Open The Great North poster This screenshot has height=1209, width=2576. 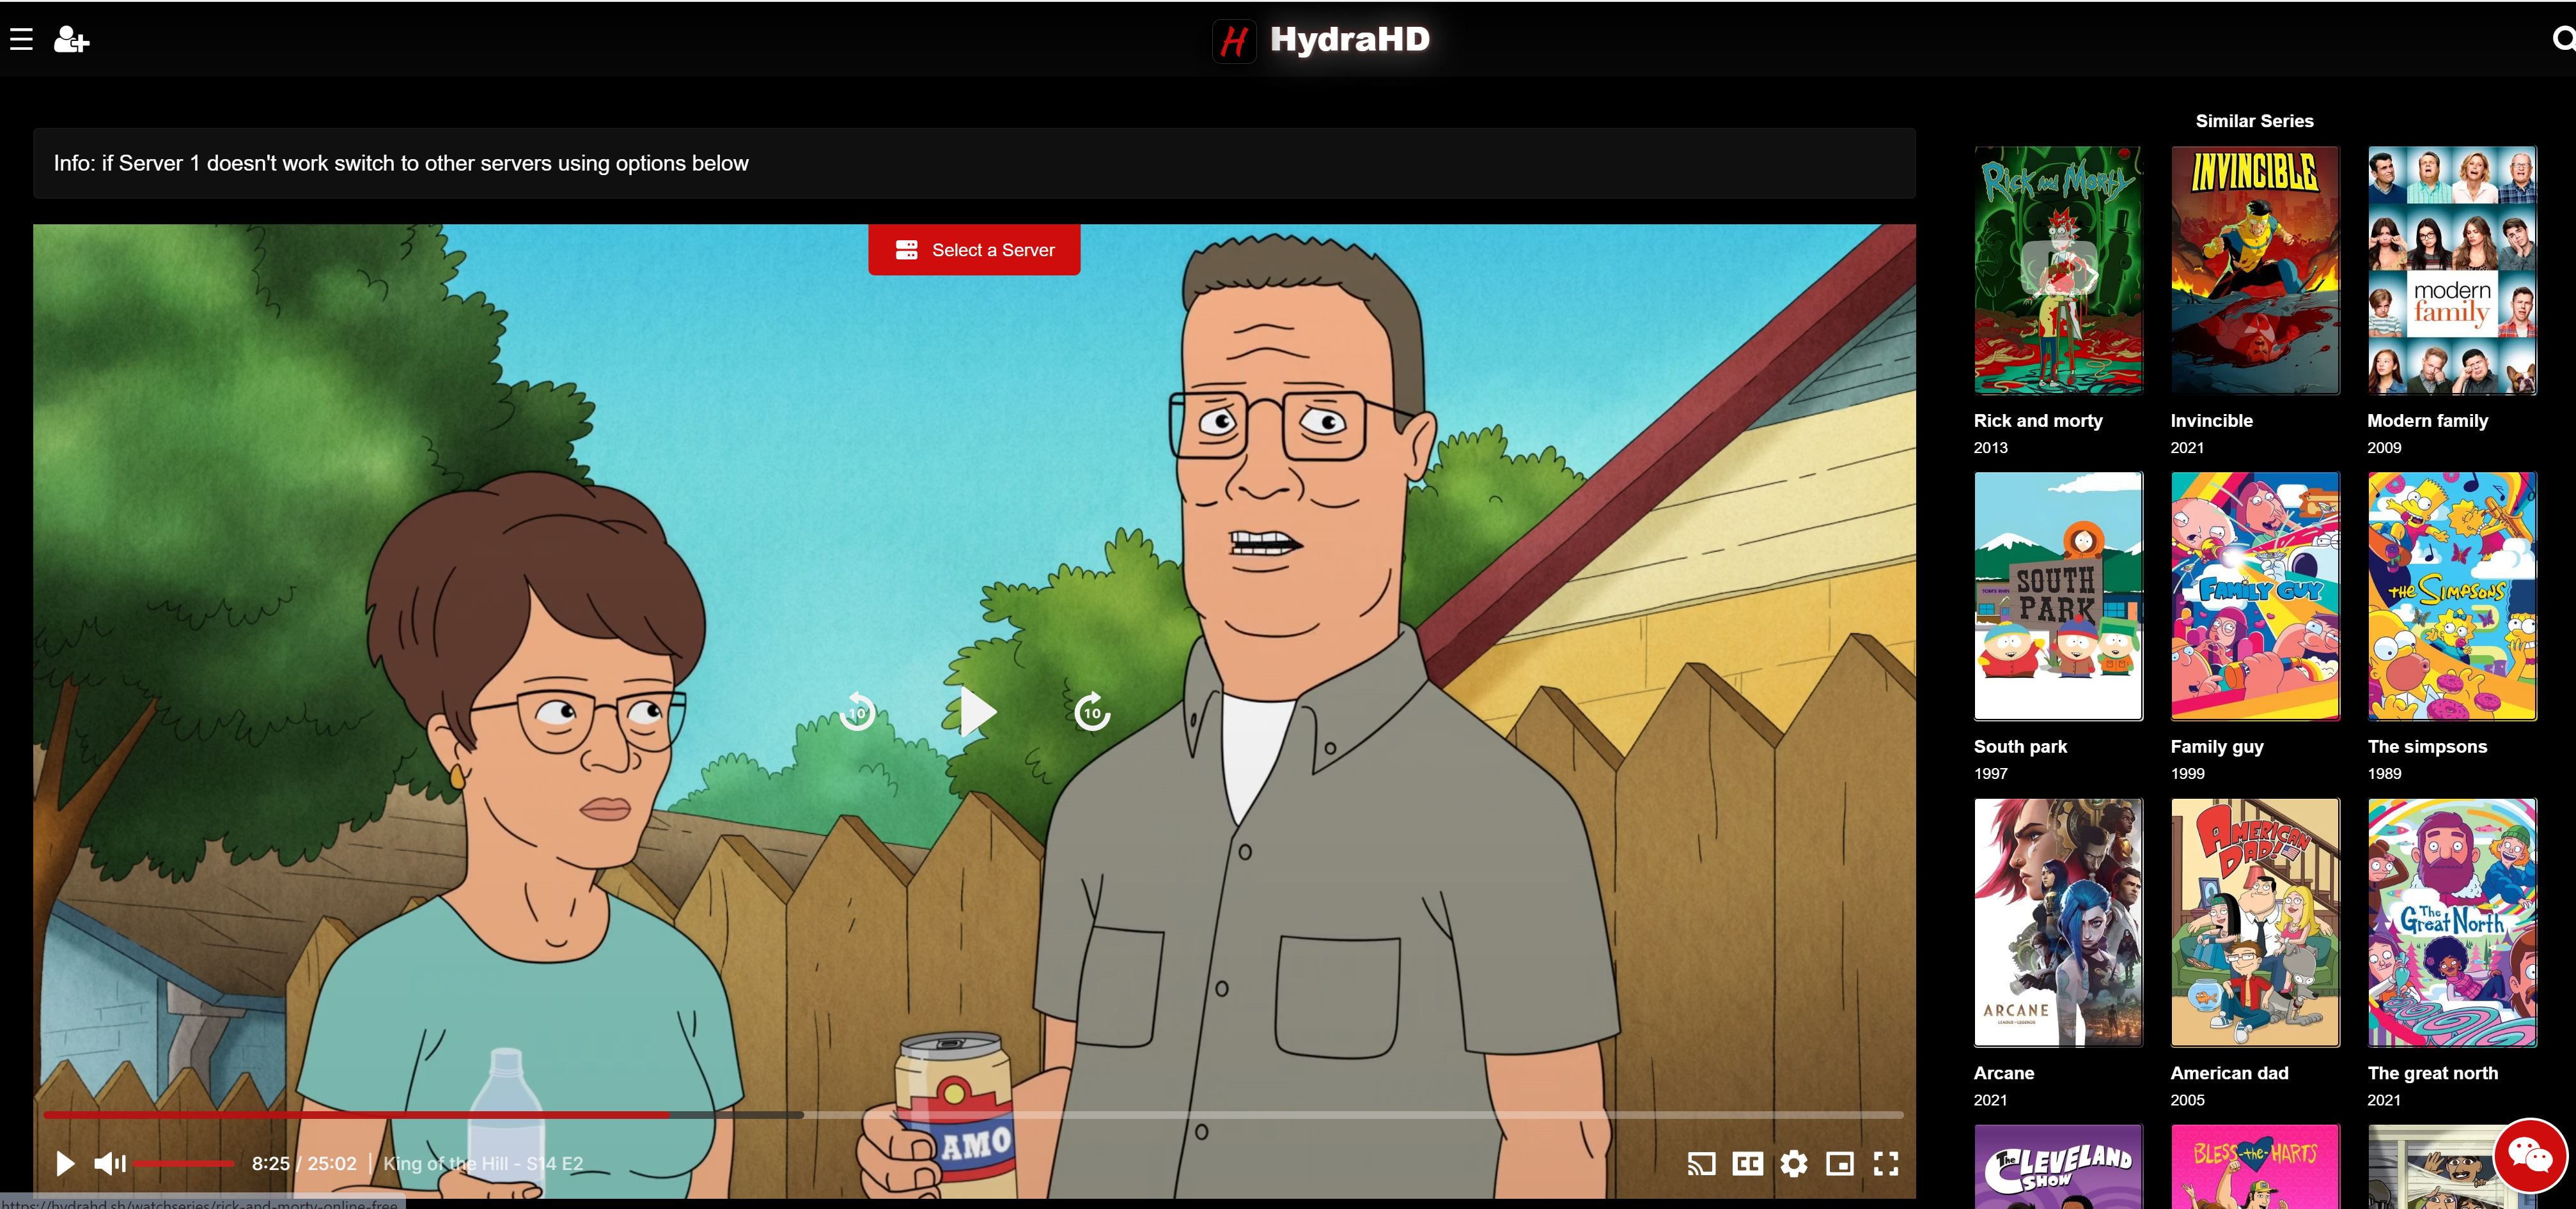pos(2452,922)
